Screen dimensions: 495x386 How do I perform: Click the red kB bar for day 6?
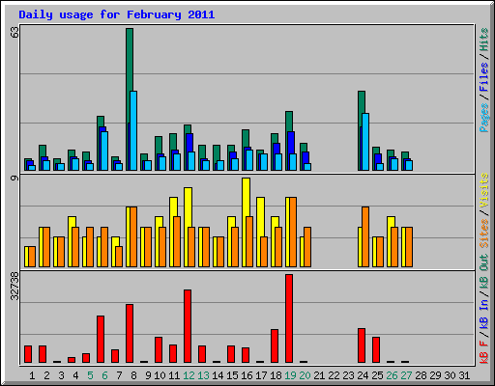point(101,340)
